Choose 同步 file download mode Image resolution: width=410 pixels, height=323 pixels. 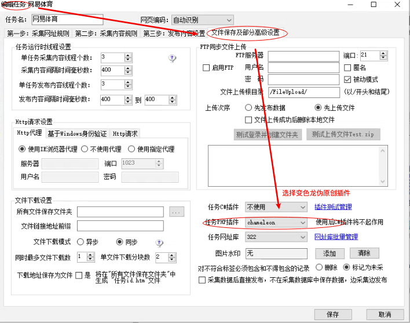pos(119,242)
